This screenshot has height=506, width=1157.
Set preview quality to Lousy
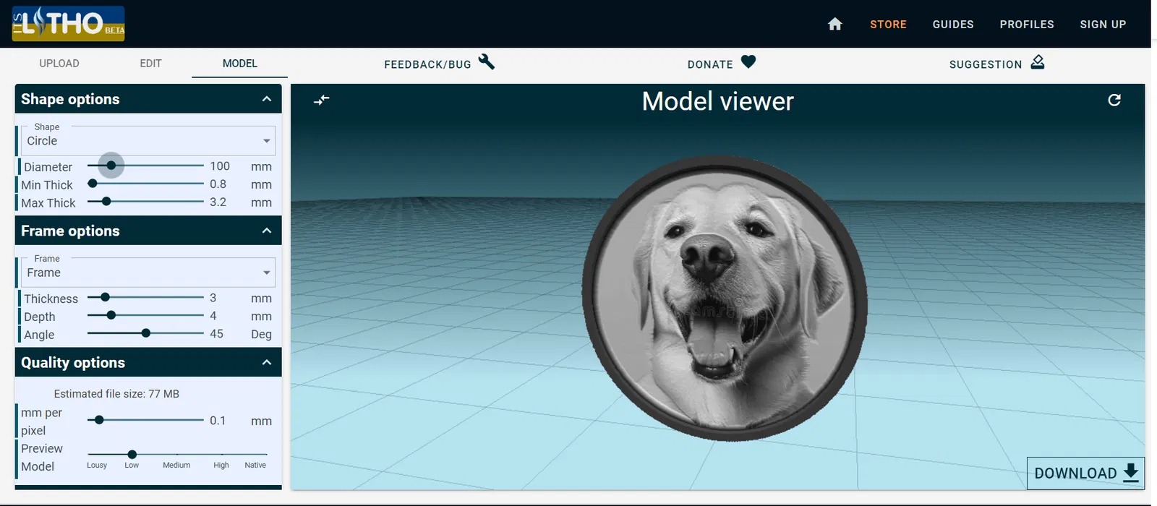97,466
